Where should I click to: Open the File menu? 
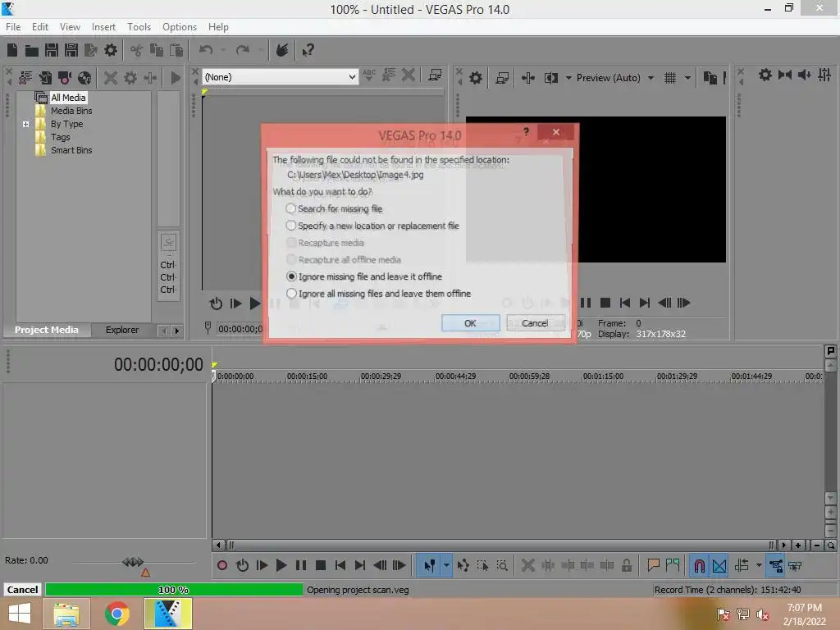13,27
